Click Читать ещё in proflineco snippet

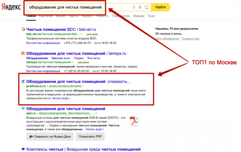point(61,98)
